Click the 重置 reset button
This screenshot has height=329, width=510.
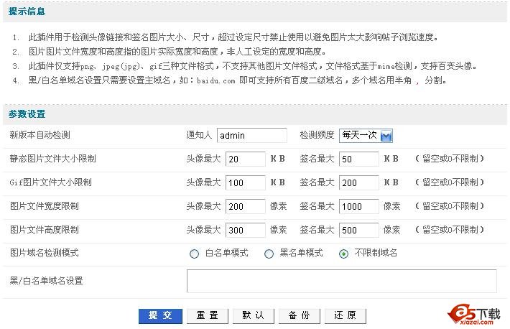coord(207,316)
